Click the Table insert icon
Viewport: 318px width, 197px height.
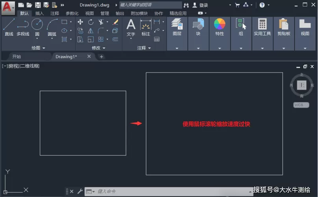coord(157,39)
